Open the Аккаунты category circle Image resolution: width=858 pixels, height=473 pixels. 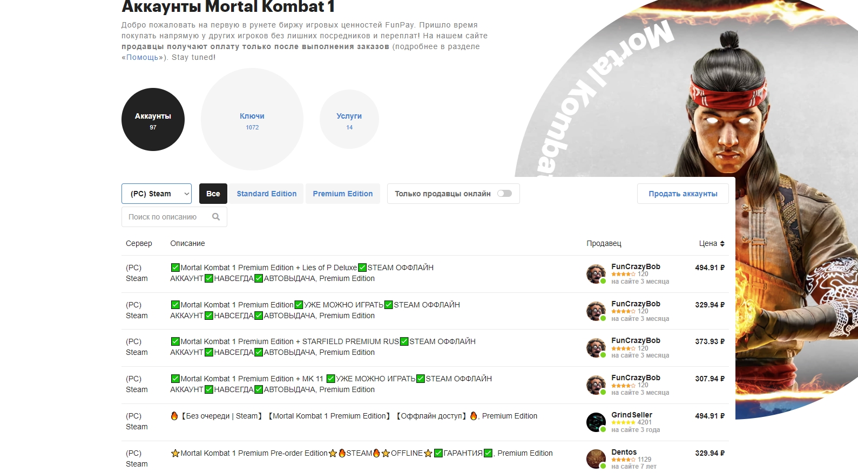pyautogui.click(x=153, y=119)
